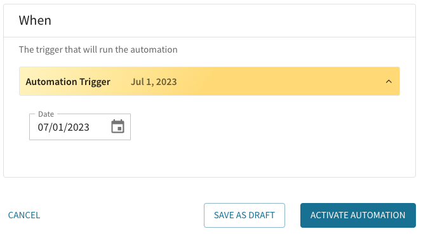Viewport: 421px width, 236px height.
Task: Focus the 07/01/2023 date text
Action: 63,127
